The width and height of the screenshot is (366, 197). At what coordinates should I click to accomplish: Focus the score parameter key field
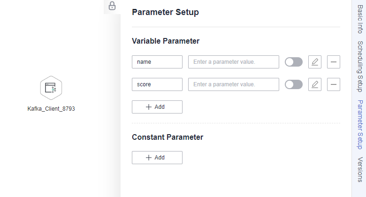[x=157, y=84]
